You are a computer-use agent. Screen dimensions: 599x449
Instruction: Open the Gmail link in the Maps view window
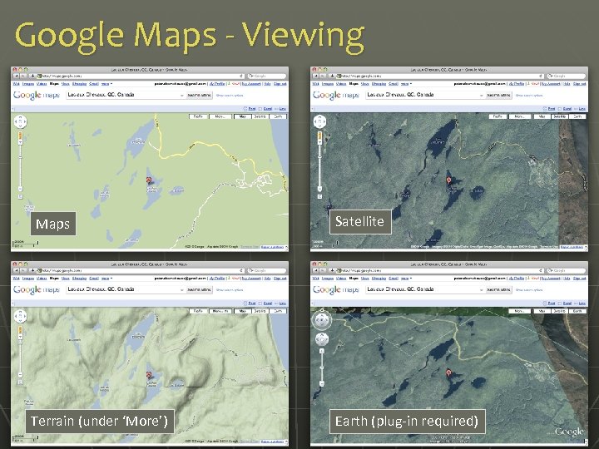94,84
